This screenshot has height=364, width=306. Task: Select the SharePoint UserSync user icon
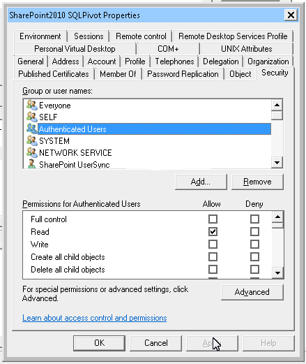(x=32, y=164)
